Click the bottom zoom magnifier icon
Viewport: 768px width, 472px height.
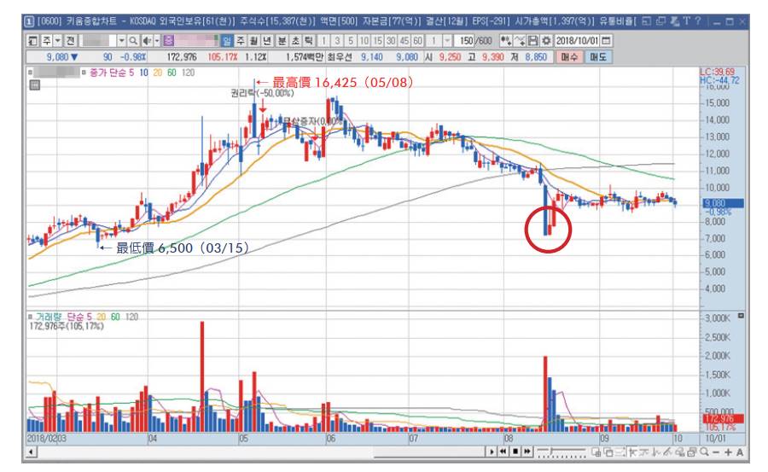tap(704, 452)
